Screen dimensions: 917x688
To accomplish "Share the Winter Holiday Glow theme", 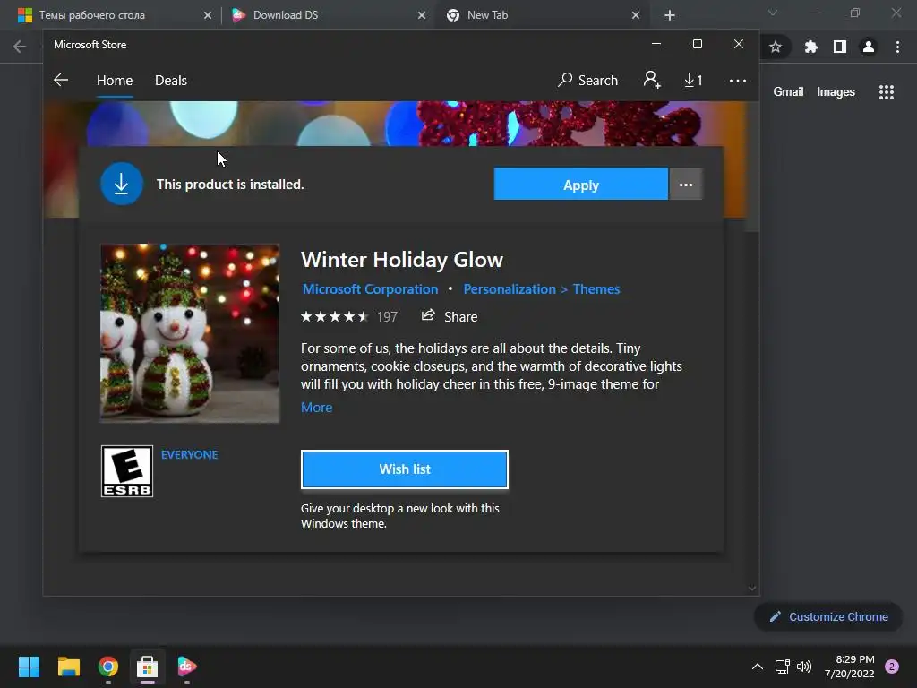I will click(450, 316).
